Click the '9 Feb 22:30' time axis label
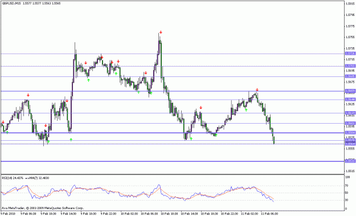 coord(109,214)
